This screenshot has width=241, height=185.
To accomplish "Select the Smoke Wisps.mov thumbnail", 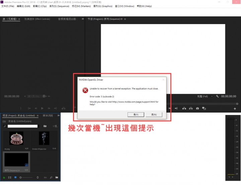I will [44, 138].
